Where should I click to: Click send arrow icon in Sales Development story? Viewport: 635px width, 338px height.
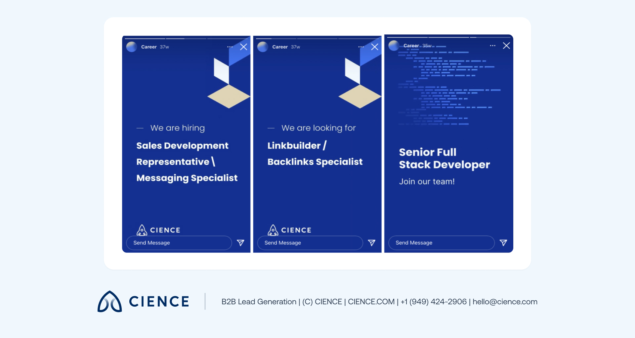tap(240, 243)
